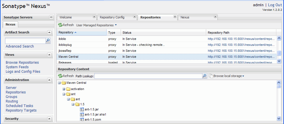Open the Scheduled Tasks link

(19, 106)
